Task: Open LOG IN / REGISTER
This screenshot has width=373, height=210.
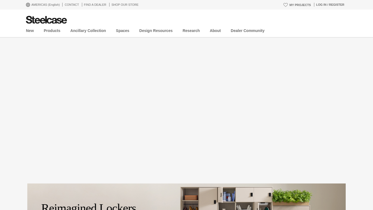Action: click(330, 5)
